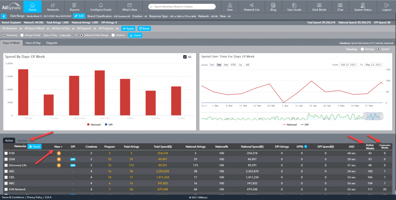Image resolution: width=396 pixels, height=200 pixels.
Task: Open the New column filter dropdown
Action: pos(58,147)
